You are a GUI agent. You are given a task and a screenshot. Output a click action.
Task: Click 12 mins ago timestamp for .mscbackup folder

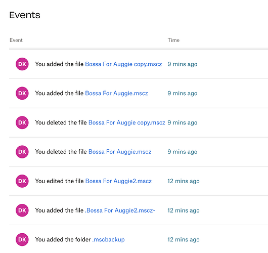pyautogui.click(x=184, y=240)
